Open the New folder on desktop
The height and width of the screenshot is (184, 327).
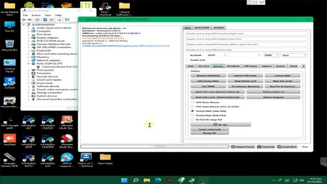pos(105,159)
